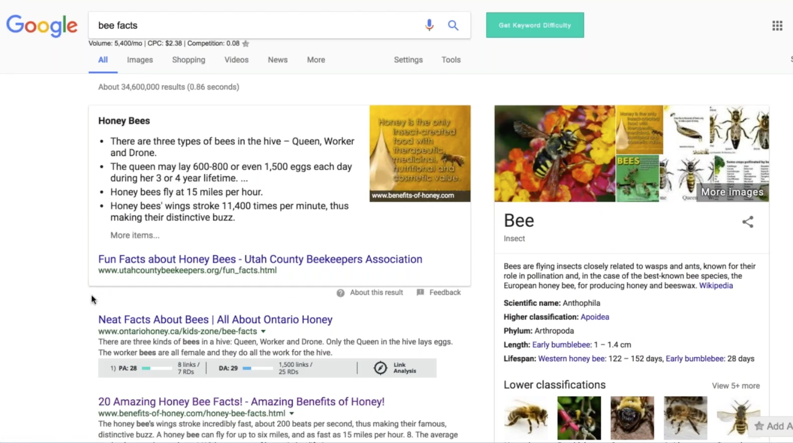
Task: Click Early bumblebee link in Lifespan row
Action: tap(694, 359)
